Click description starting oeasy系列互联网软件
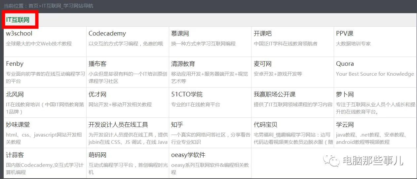417x179 pixels. [210, 168]
